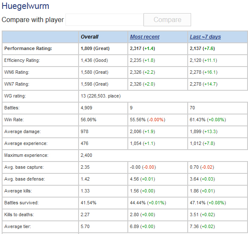
Task: Click most recent survival 44.44% (+0.01%)
Action: point(148,203)
